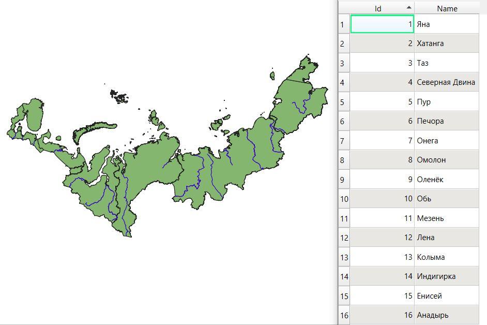Click the Name cell containing Обь

(447, 199)
